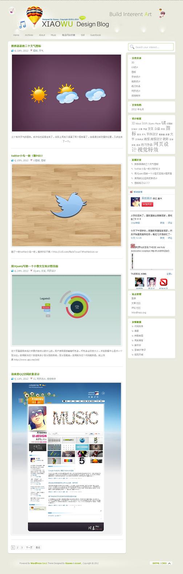Focus the Search your interest field
The image size is (183, 574).
click(151, 47)
